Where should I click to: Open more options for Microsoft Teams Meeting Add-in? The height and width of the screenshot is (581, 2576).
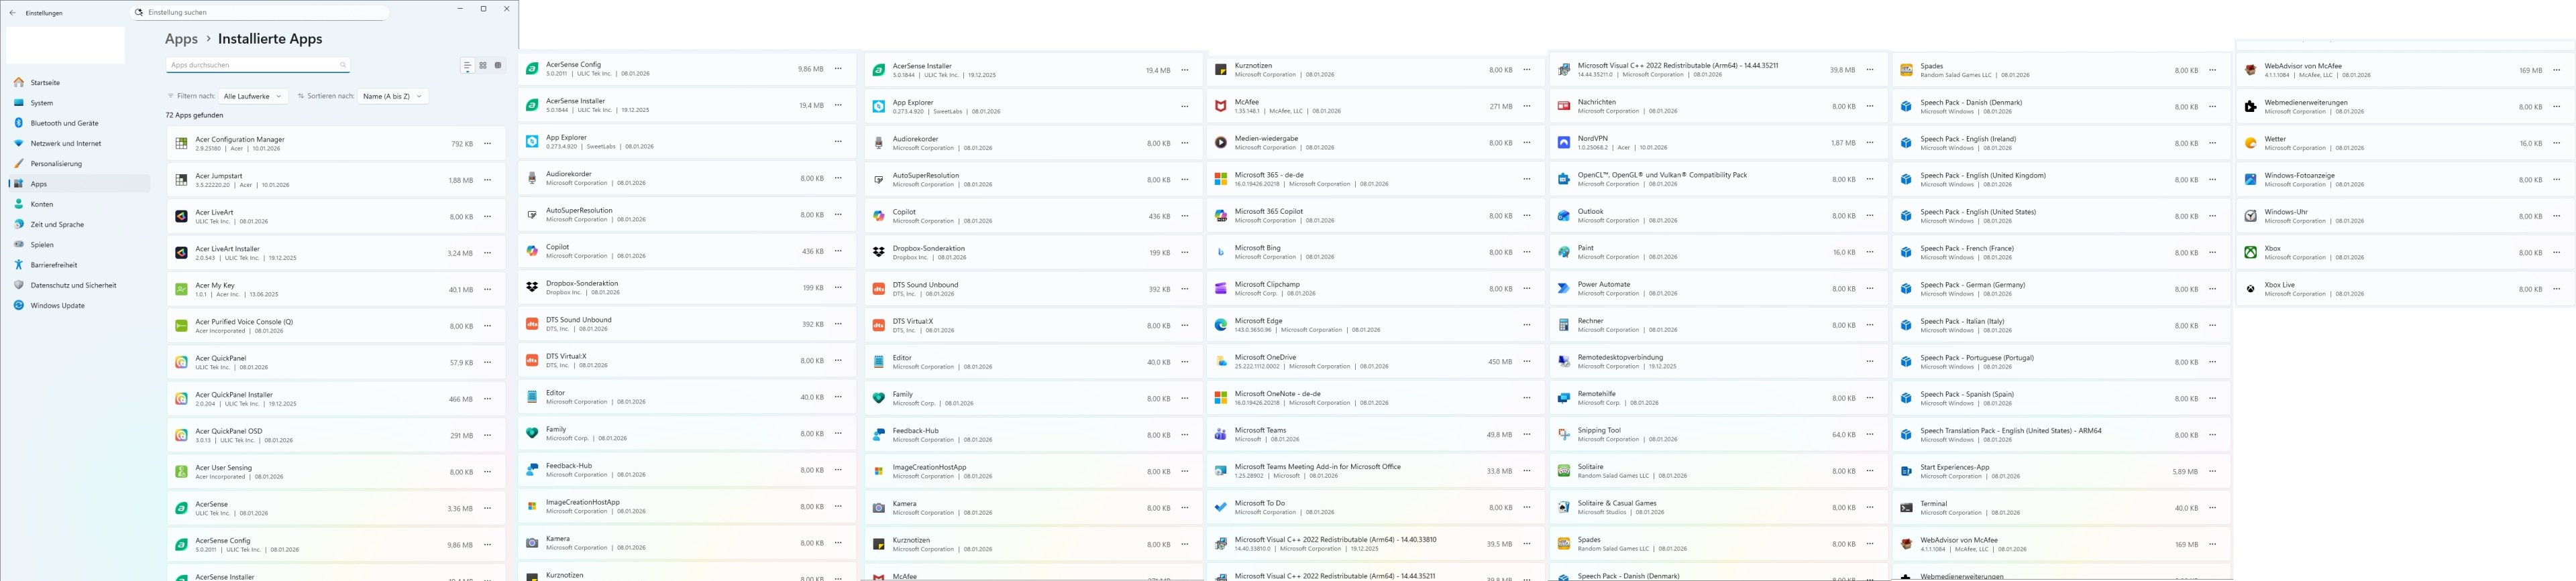1527,471
